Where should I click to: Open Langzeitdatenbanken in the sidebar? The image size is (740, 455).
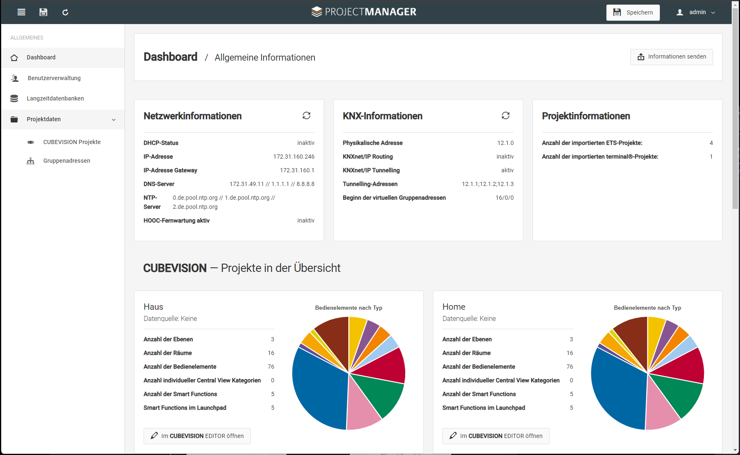point(63,98)
